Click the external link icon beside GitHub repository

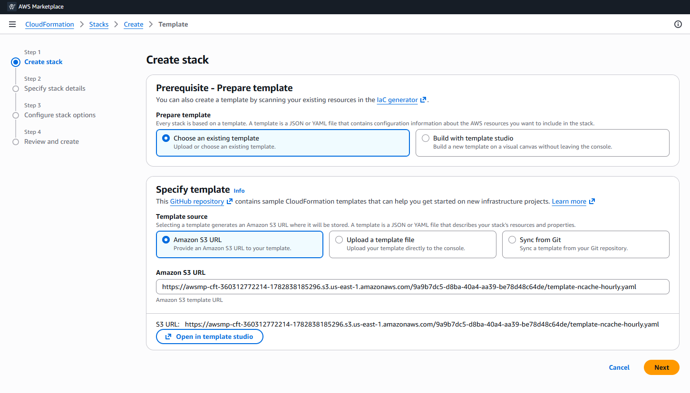coord(230,202)
